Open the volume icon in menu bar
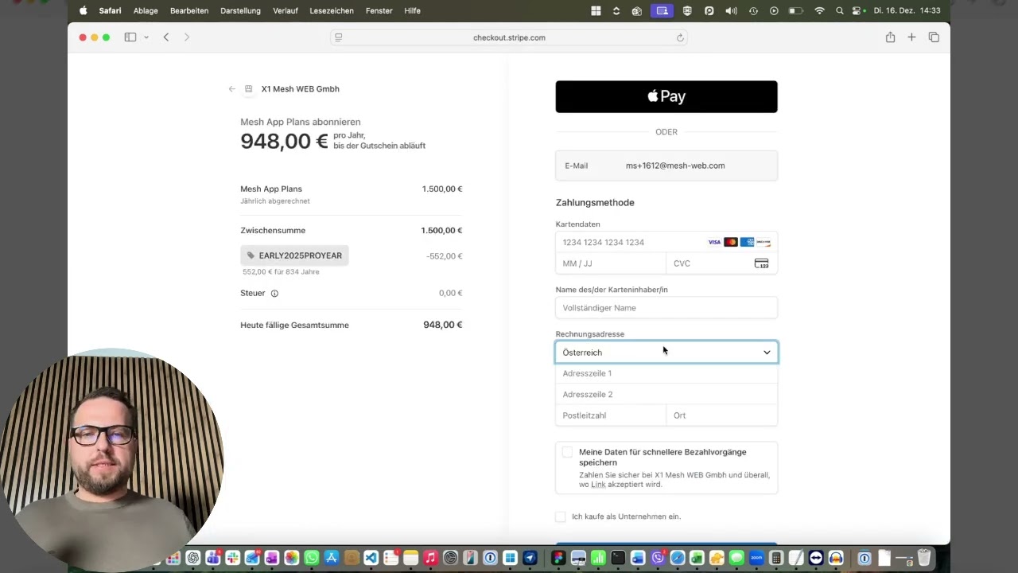1018x573 pixels. [732, 11]
